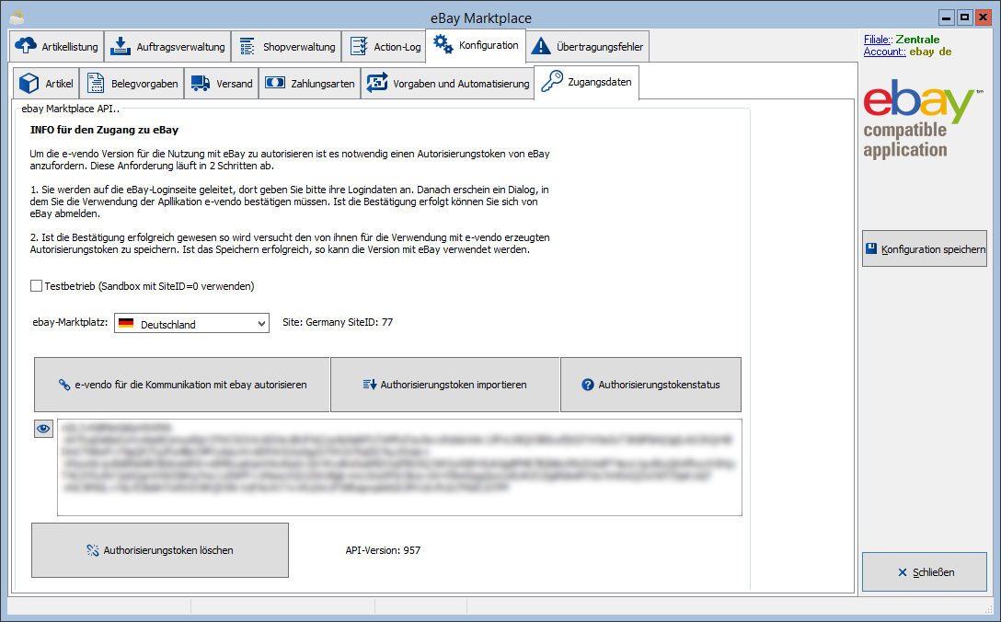
Task: Maximize the eBay Marktplace window
Action: point(964,17)
